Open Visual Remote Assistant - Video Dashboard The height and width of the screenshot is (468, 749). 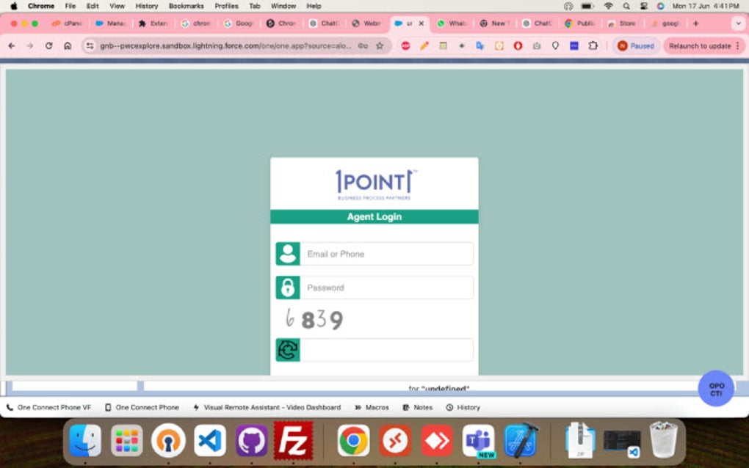pyautogui.click(x=267, y=407)
